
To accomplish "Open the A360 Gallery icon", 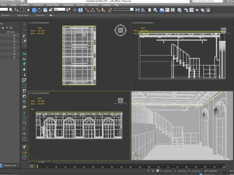I will [x=208, y=10].
